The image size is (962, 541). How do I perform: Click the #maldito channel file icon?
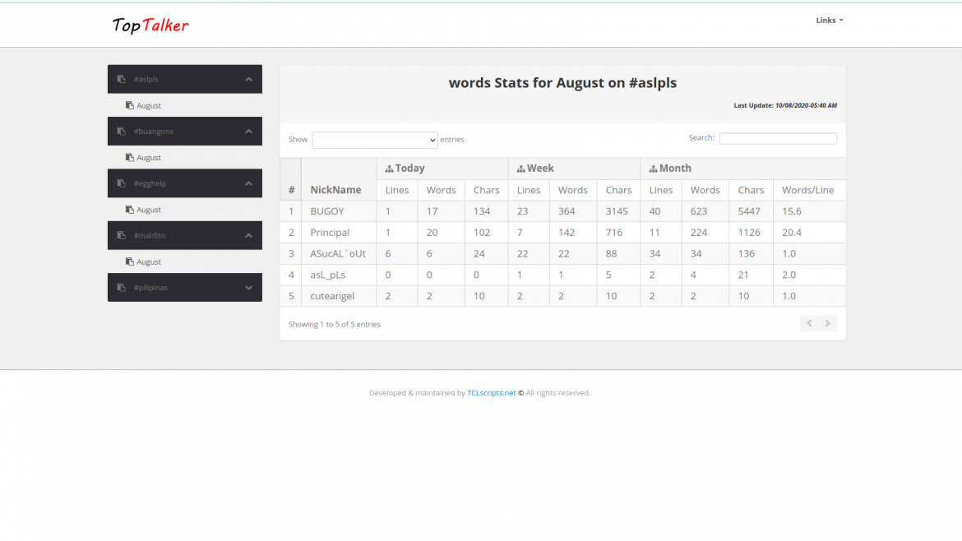tap(122, 235)
